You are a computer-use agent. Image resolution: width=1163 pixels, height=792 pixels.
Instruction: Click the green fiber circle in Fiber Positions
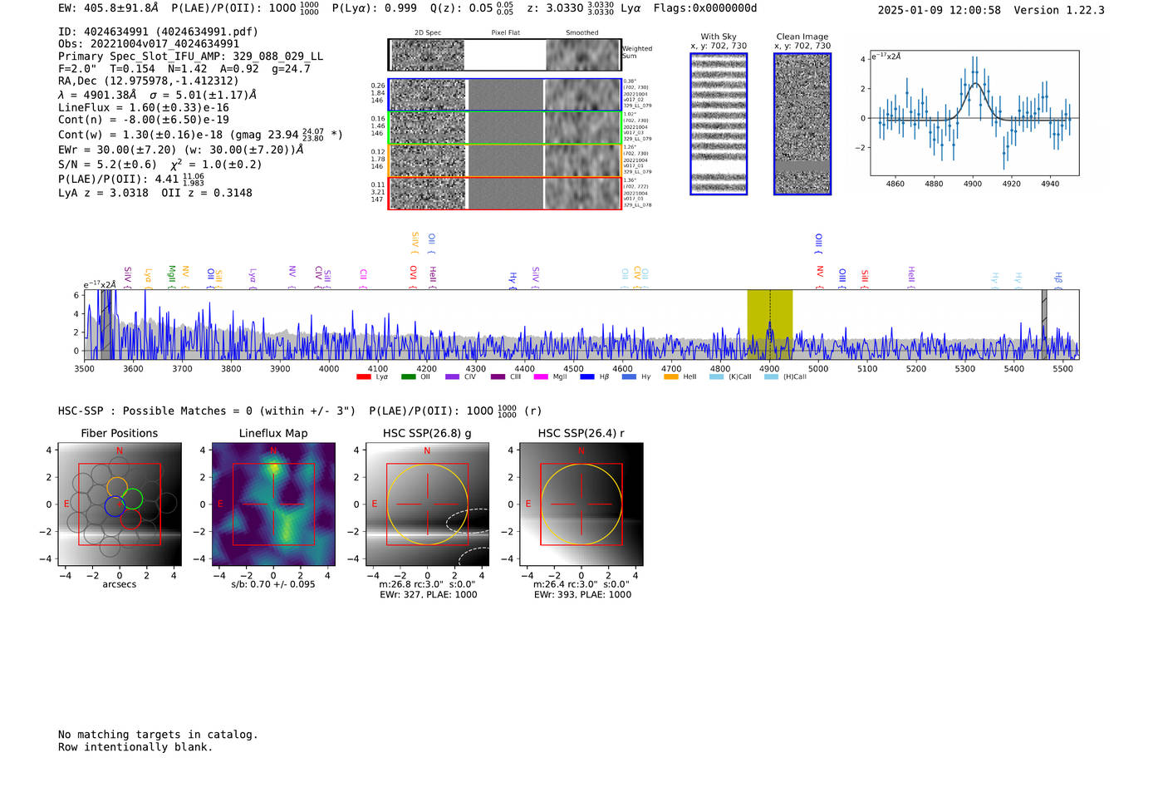(132, 499)
